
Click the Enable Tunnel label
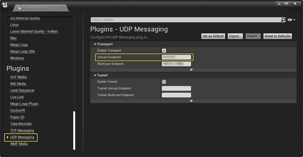point(107,82)
